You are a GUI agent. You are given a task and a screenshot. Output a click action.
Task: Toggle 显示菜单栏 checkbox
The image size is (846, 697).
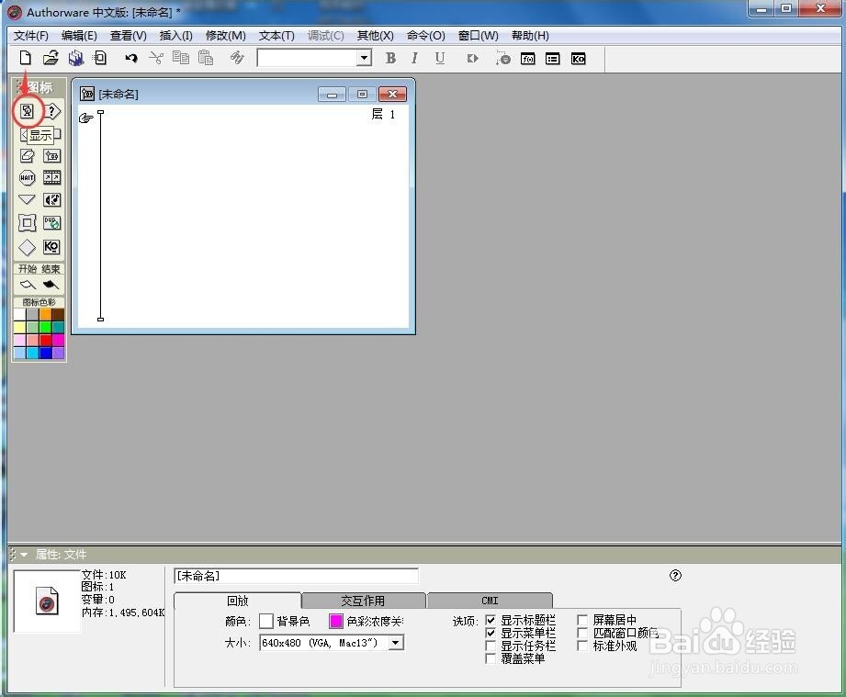[491, 633]
